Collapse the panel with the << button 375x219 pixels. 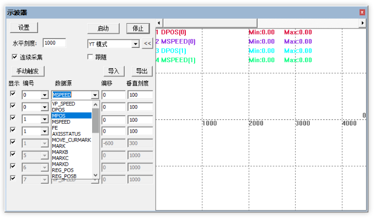(147, 43)
